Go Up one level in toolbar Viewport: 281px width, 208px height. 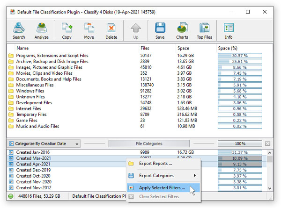136,30
